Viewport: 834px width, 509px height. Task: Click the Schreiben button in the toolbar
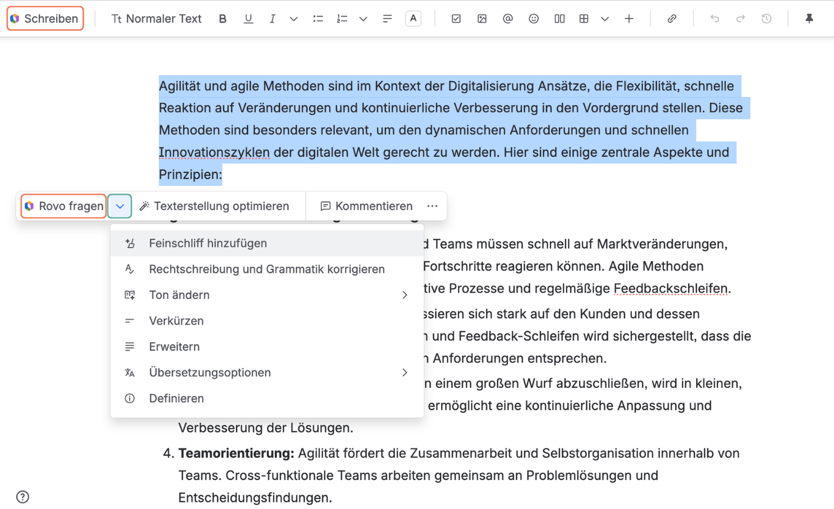click(45, 18)
